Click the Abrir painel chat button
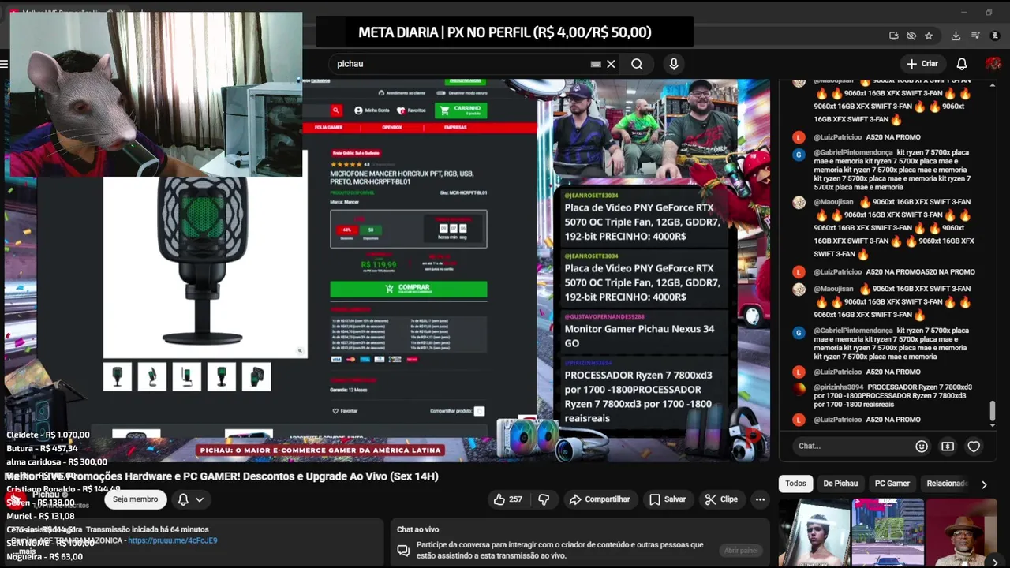The image size is (1010, 568). click(741, 551)
